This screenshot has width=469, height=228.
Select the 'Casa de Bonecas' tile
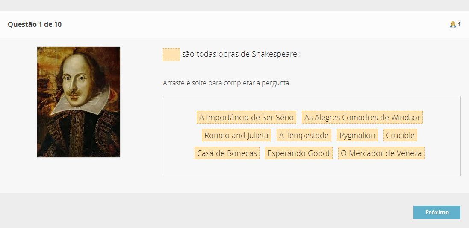point(227,153)
